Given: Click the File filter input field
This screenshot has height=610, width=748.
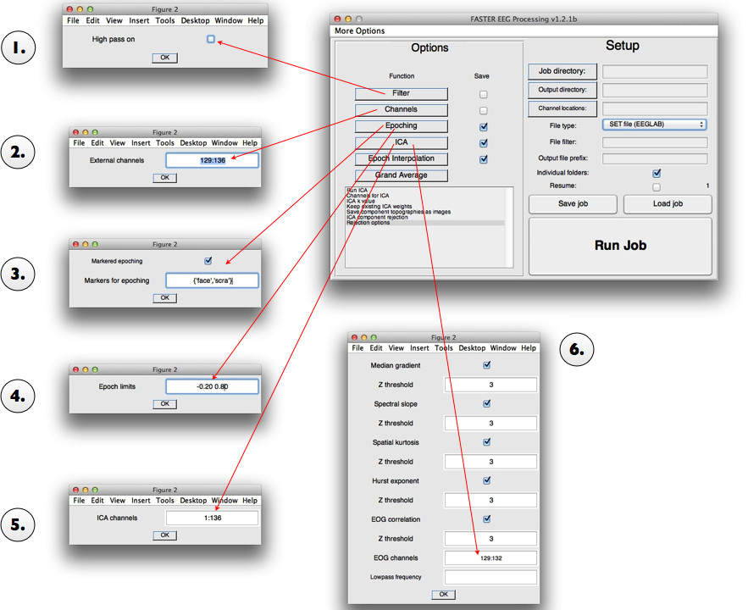Looking at the screenshot, I should pyautogui.click(x=655, y=142).
